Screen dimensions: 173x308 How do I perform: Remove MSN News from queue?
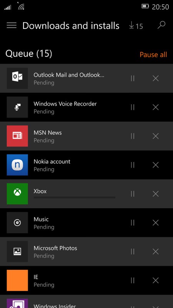click(x=156, y=136)
